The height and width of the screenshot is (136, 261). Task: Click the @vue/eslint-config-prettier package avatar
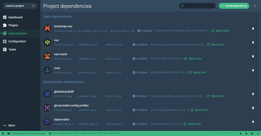pyautogui.click(x=47, y=107)
